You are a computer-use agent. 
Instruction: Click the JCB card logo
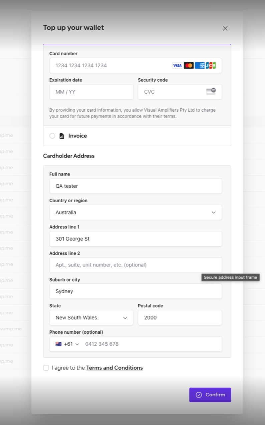coord(211,65)
